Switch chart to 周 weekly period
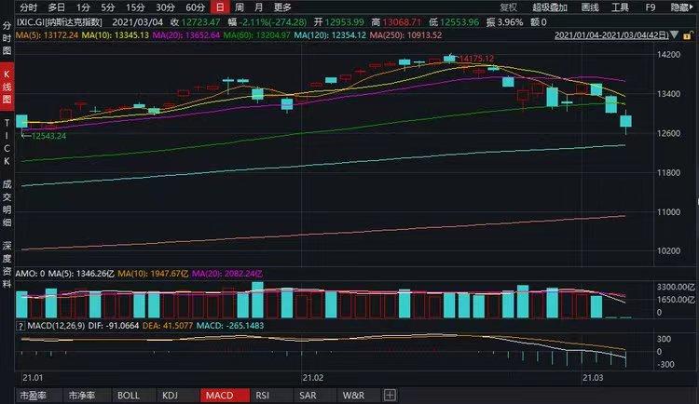Viewport: 699px width, 404px height. click(240, 7)
